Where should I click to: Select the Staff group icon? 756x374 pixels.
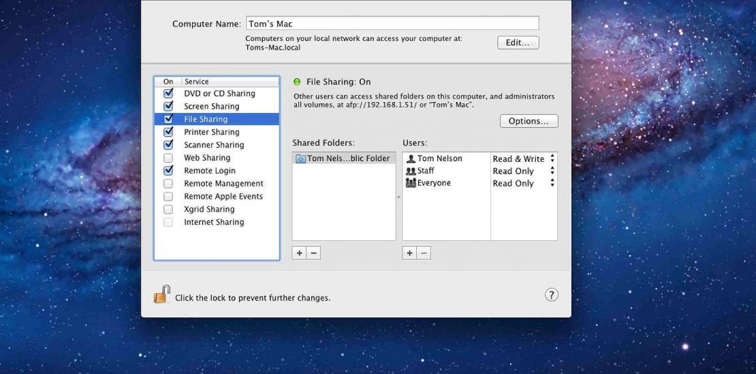click(411, 171)
